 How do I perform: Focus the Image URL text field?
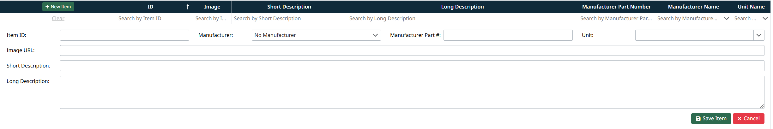tap(412, 50)
